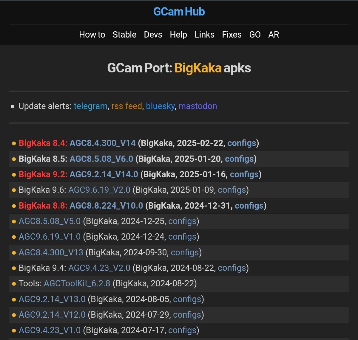Download AGC8.8.224_V10.0 apk
The height and width of the screenshot is (340, 358).
point(106,206)
